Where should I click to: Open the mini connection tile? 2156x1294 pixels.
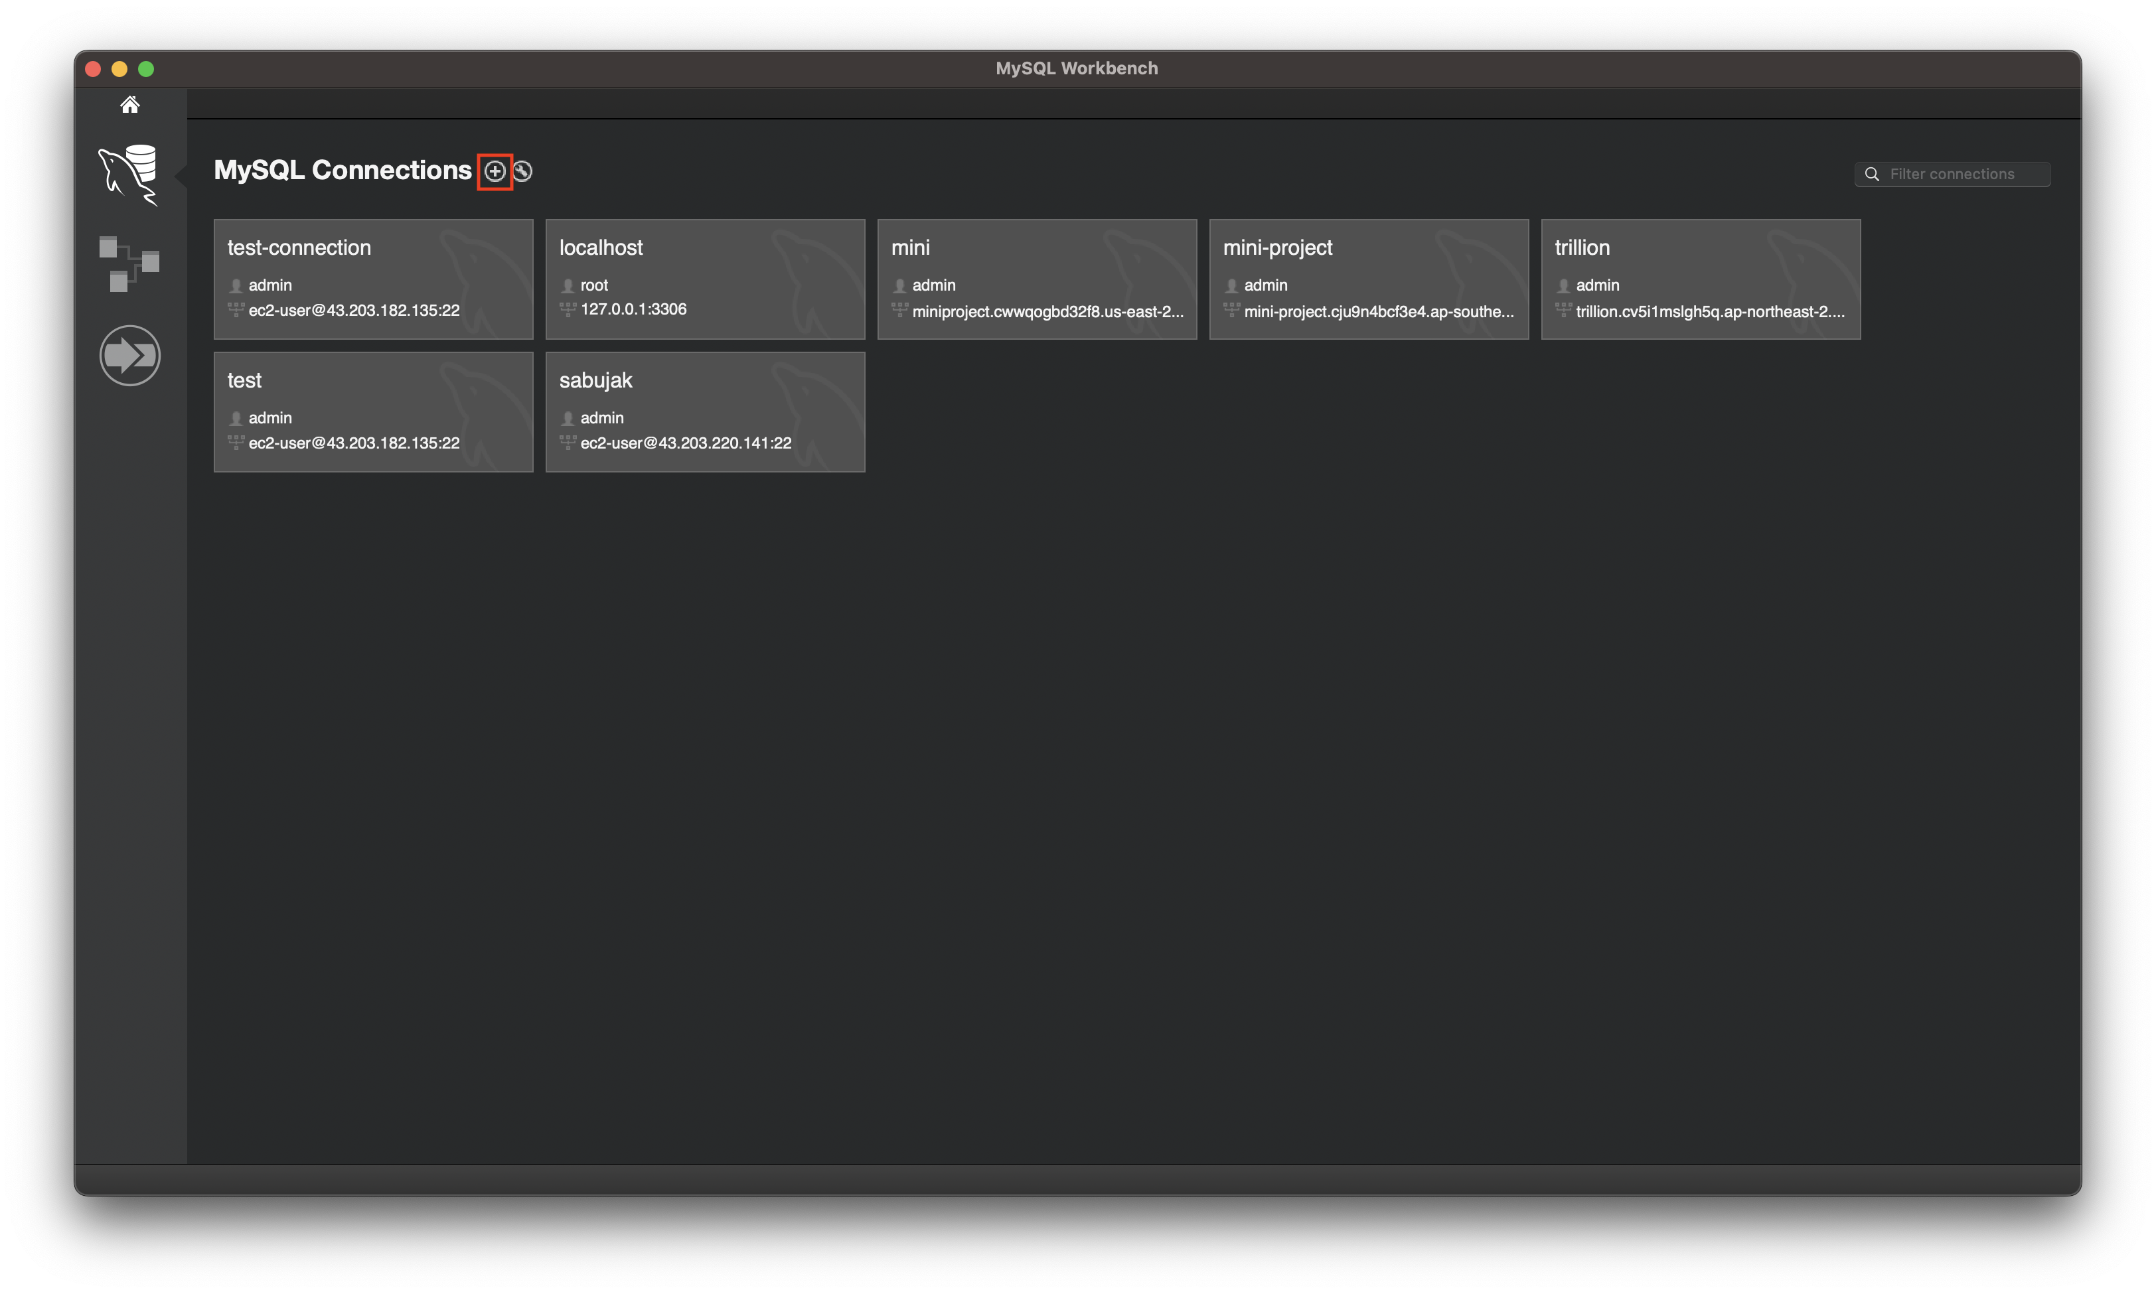click(1036, 279)
